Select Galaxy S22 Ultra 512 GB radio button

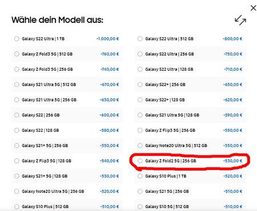tap(140, 39)
